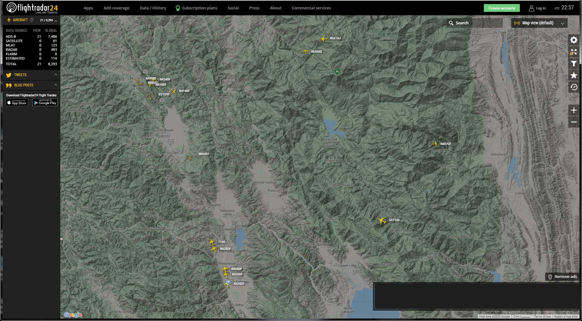Open the Map view (default) dropdown
The image size is (582, 321).
click(x=539, y=23)
